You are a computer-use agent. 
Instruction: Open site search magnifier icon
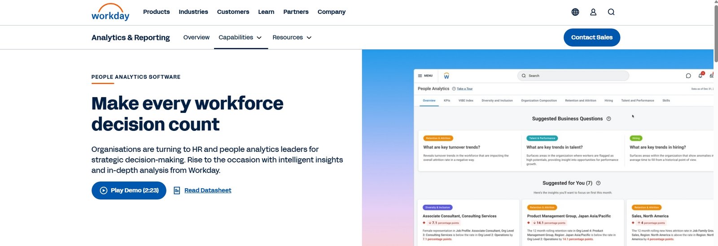pos(611,12)
